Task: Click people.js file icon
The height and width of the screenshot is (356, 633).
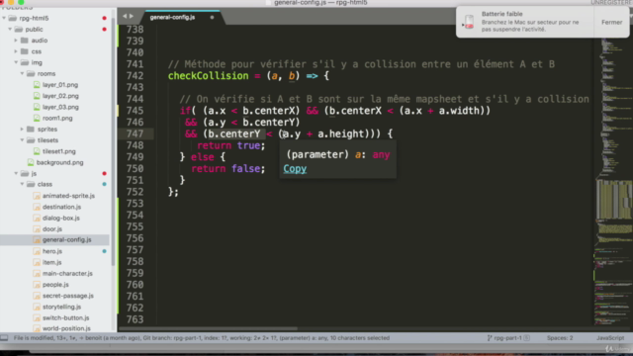Action: [37, 285]
